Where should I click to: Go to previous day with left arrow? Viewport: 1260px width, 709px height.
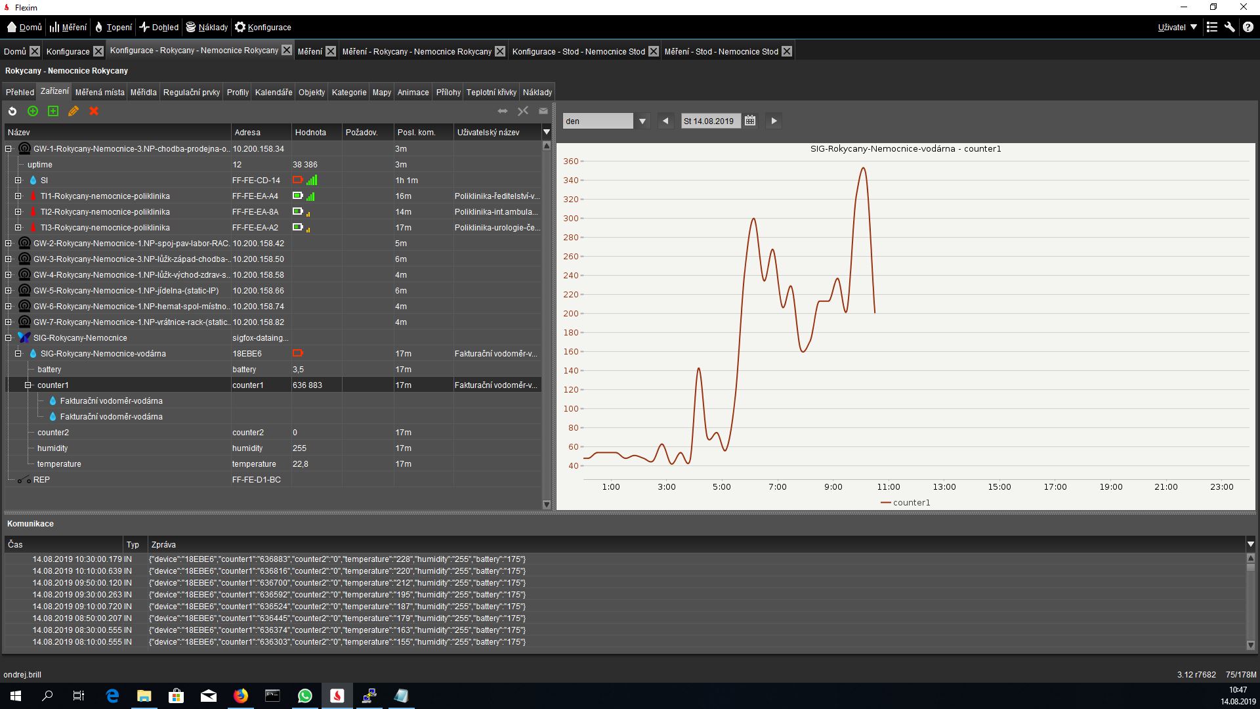tap(665, 121)
